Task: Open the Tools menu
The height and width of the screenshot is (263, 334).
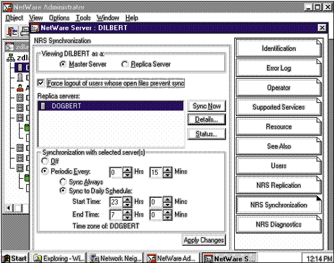Action: coord(83,18)
